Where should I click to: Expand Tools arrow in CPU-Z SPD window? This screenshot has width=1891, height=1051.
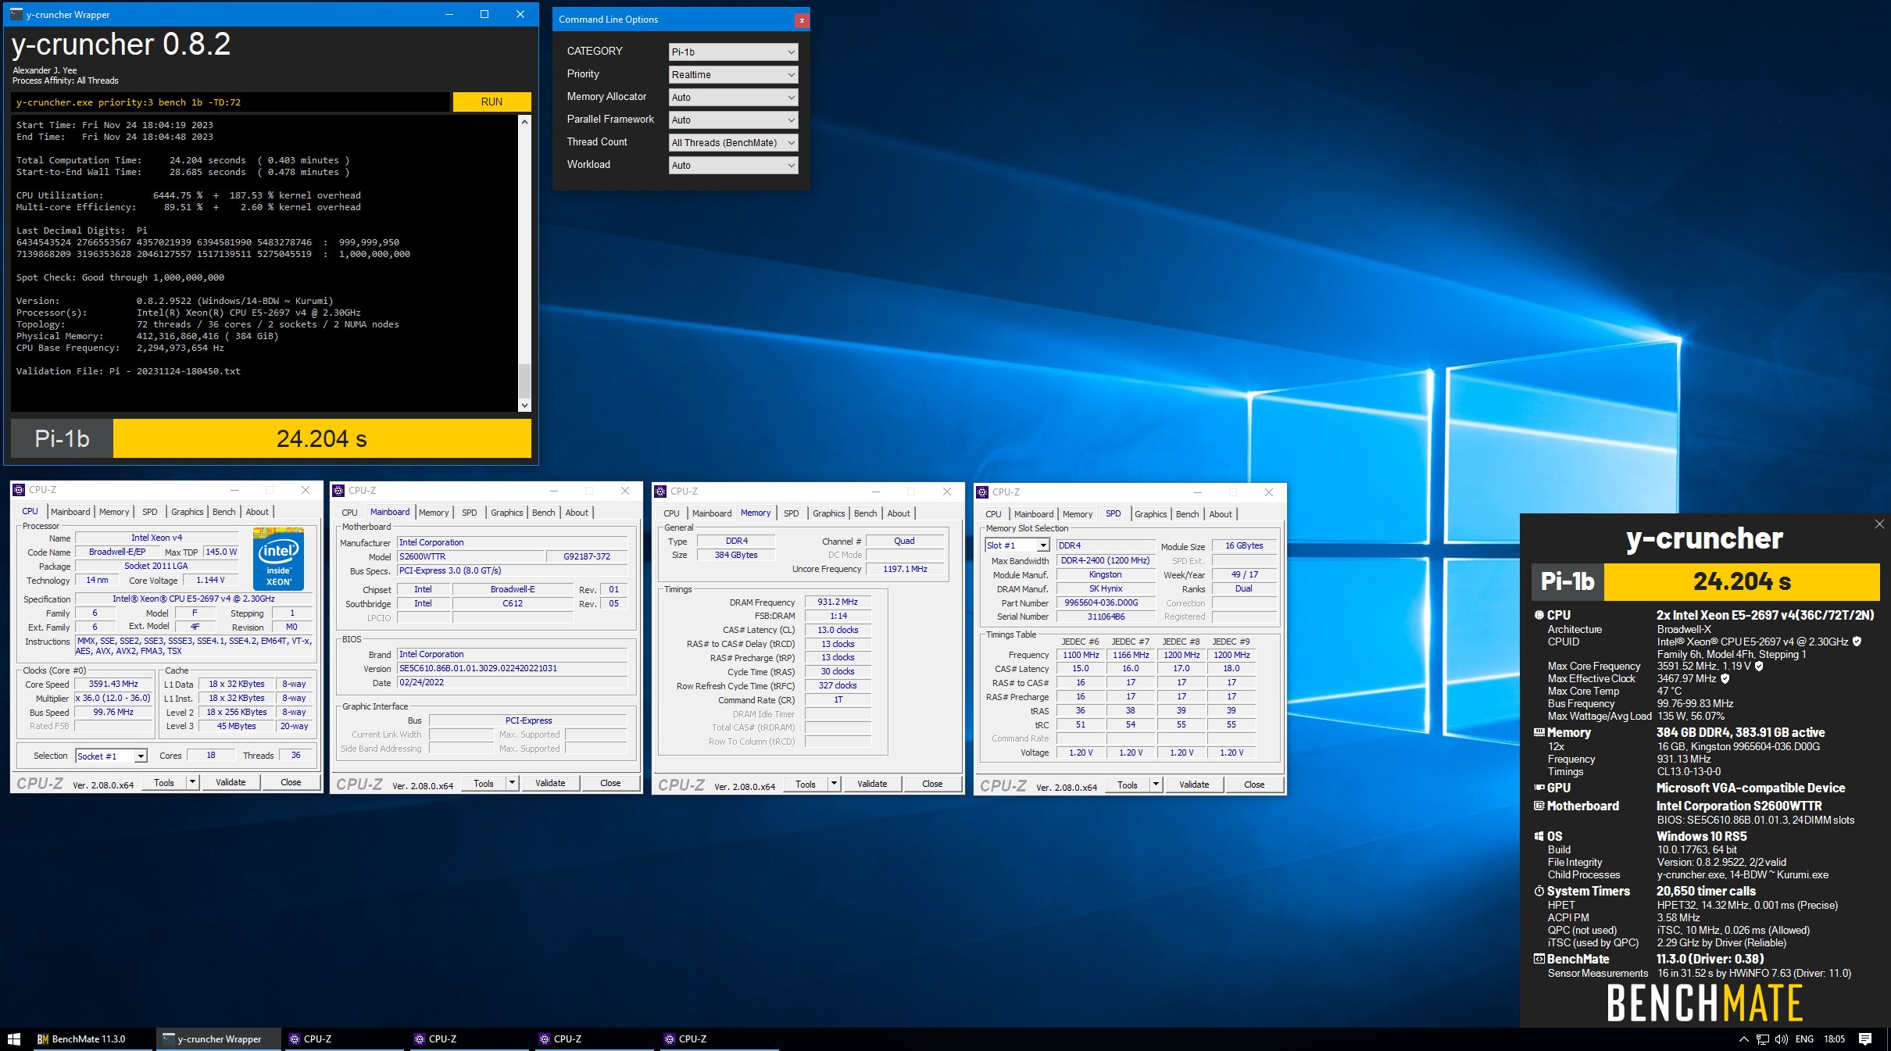click(1156, 785)
